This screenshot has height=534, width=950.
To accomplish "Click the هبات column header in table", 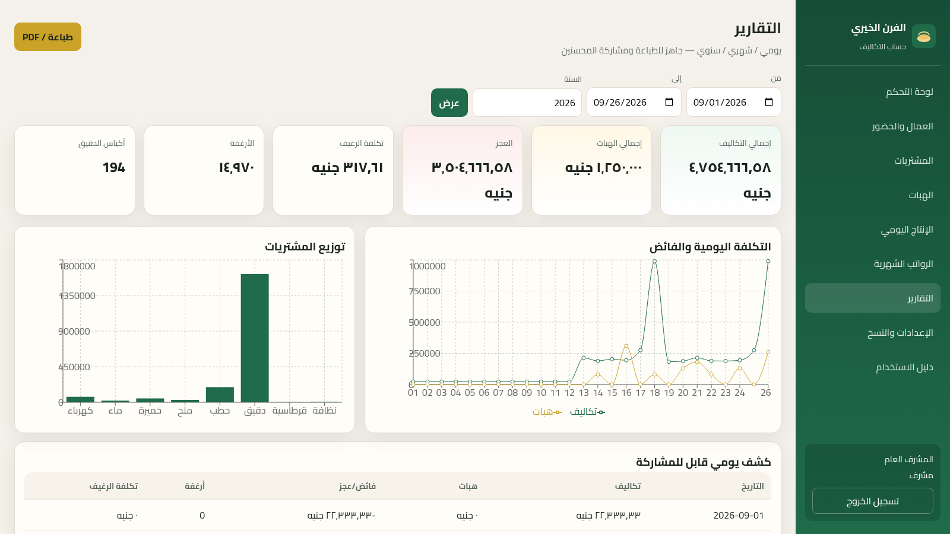I will (x=468, y=486).
